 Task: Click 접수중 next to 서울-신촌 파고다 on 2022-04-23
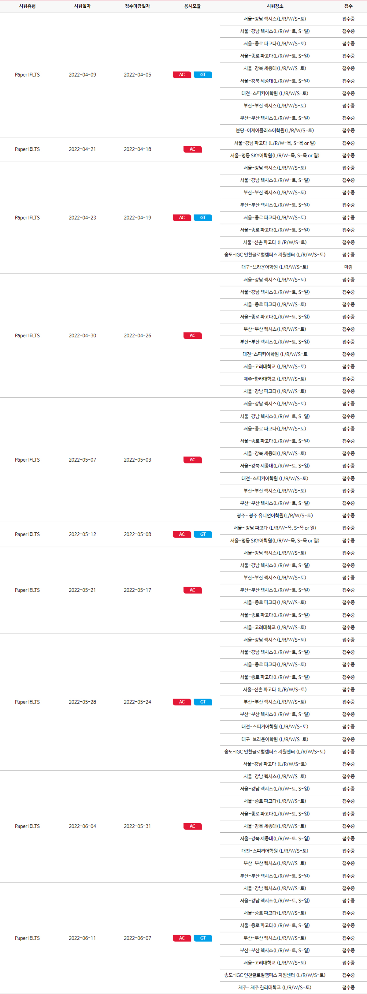click(348, 242)
